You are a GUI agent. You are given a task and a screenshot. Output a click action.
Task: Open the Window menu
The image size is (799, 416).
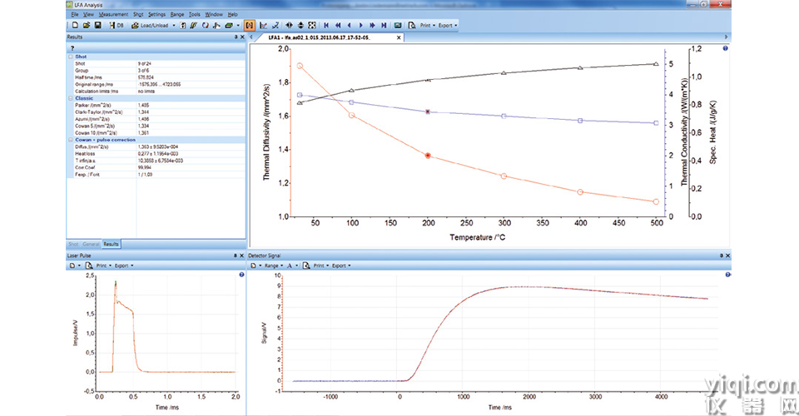[214, 14]
